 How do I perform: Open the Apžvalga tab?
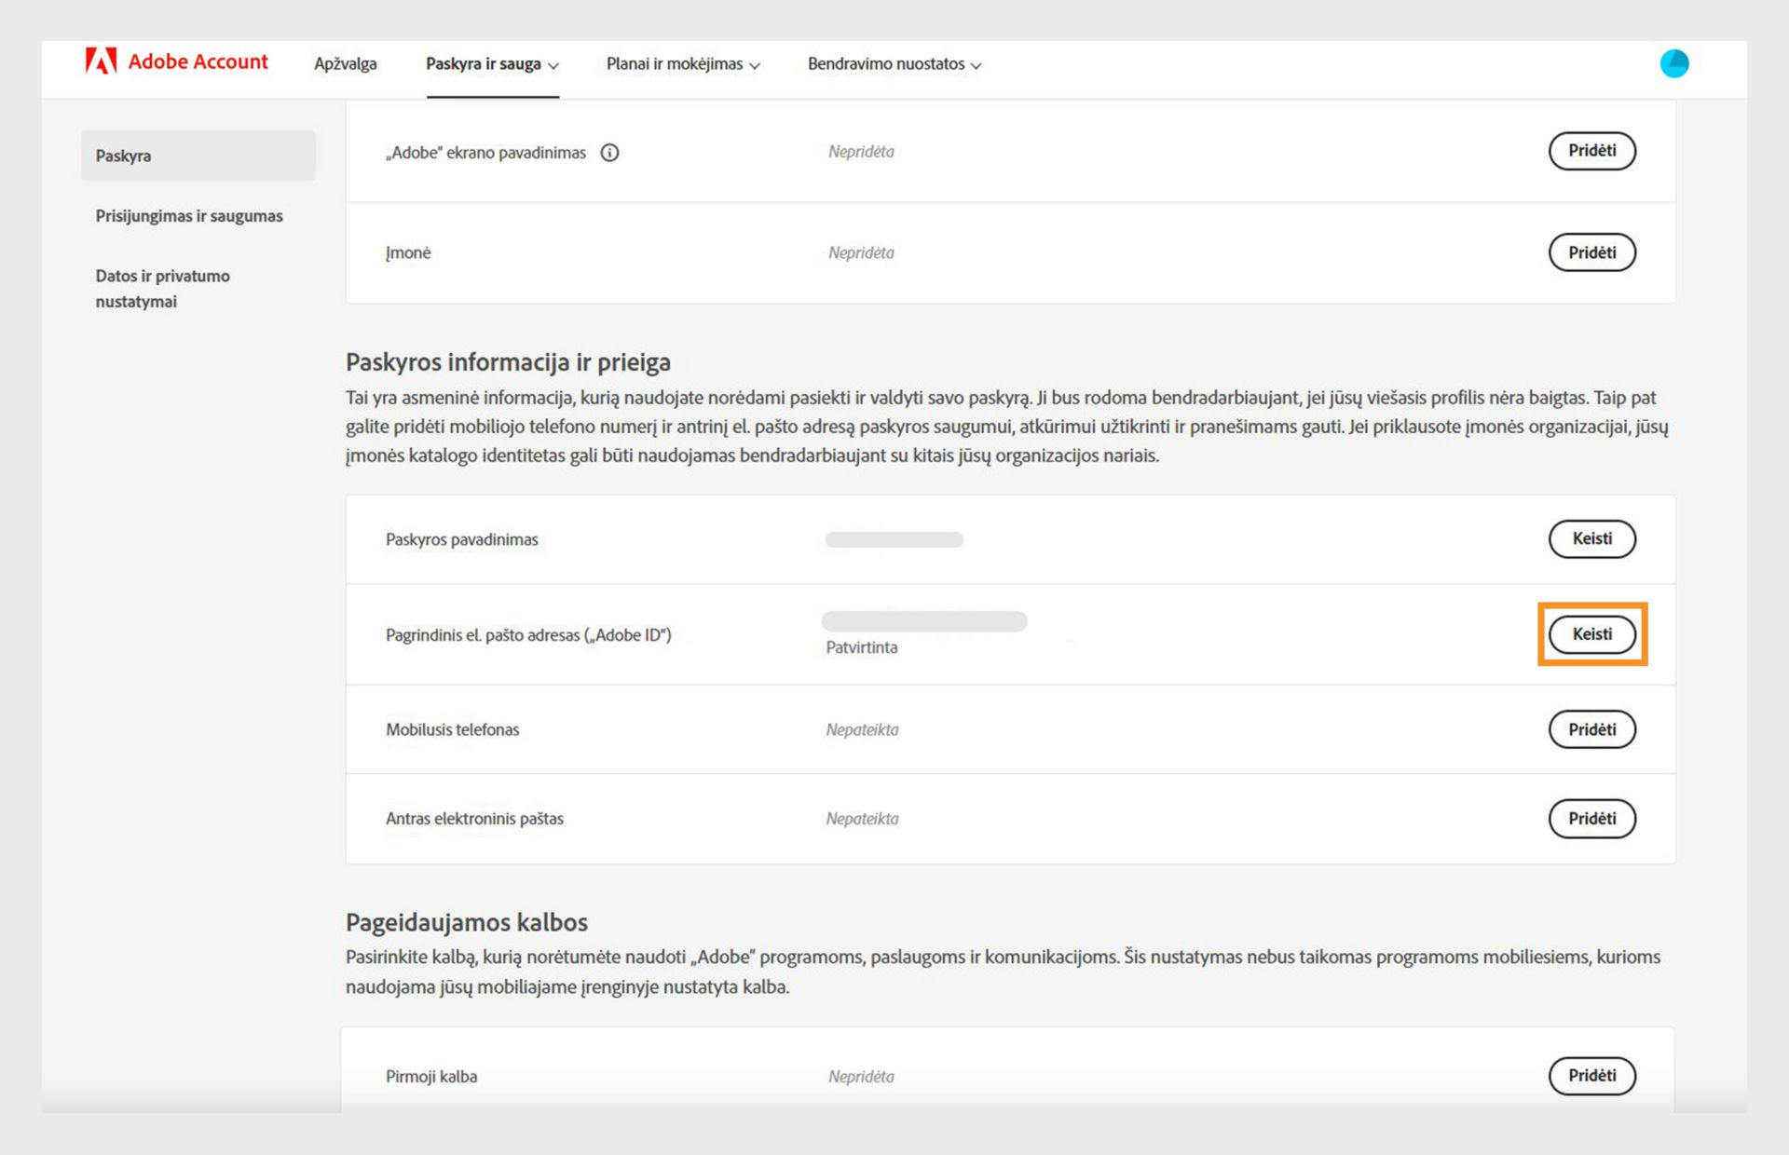pyautogui.click(x=346, y=64)
